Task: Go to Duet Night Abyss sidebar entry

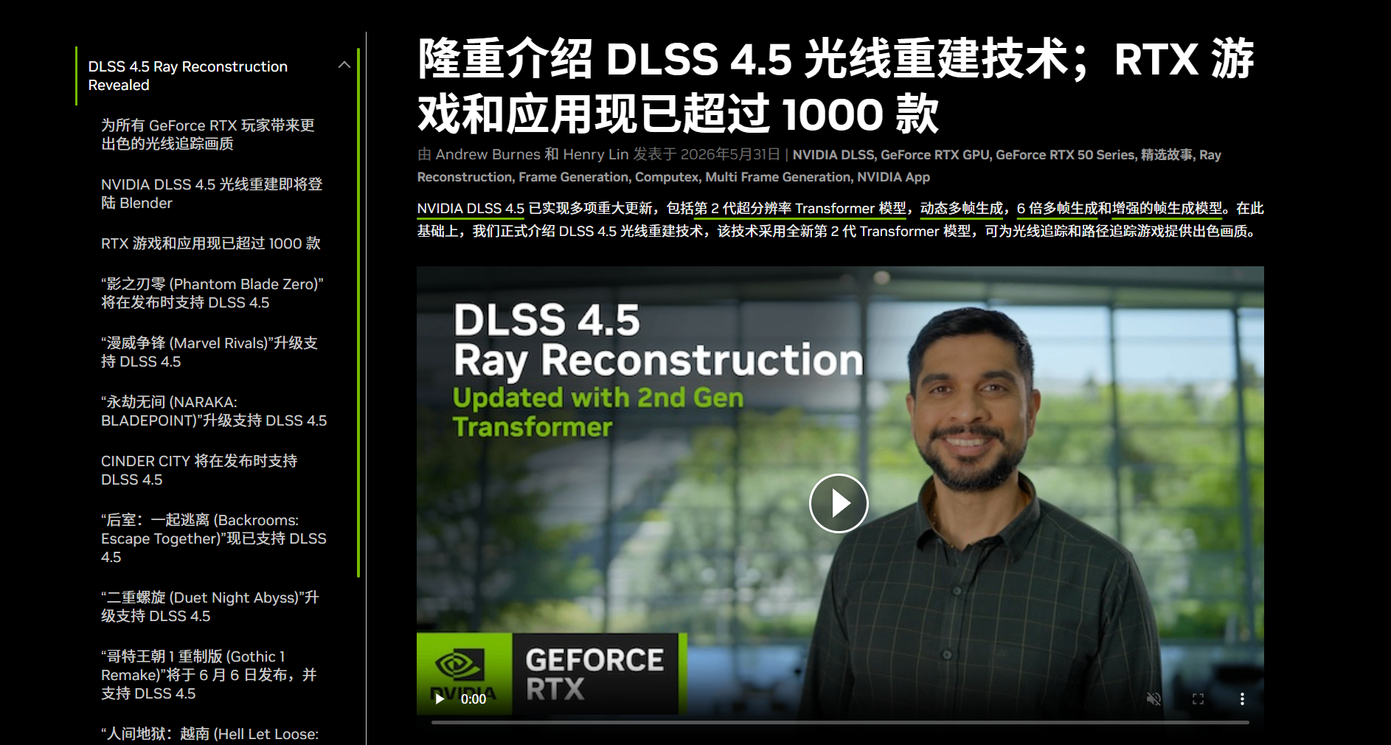Action: pos(210,606)
